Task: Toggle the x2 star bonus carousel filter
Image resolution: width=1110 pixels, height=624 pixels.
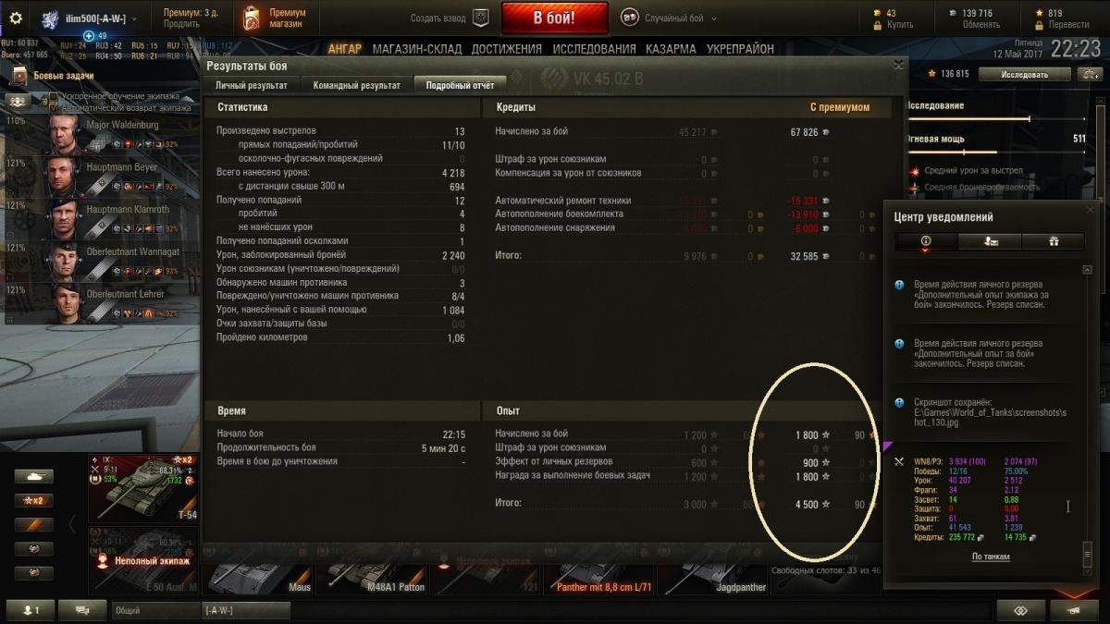Action: coord(33,500)
